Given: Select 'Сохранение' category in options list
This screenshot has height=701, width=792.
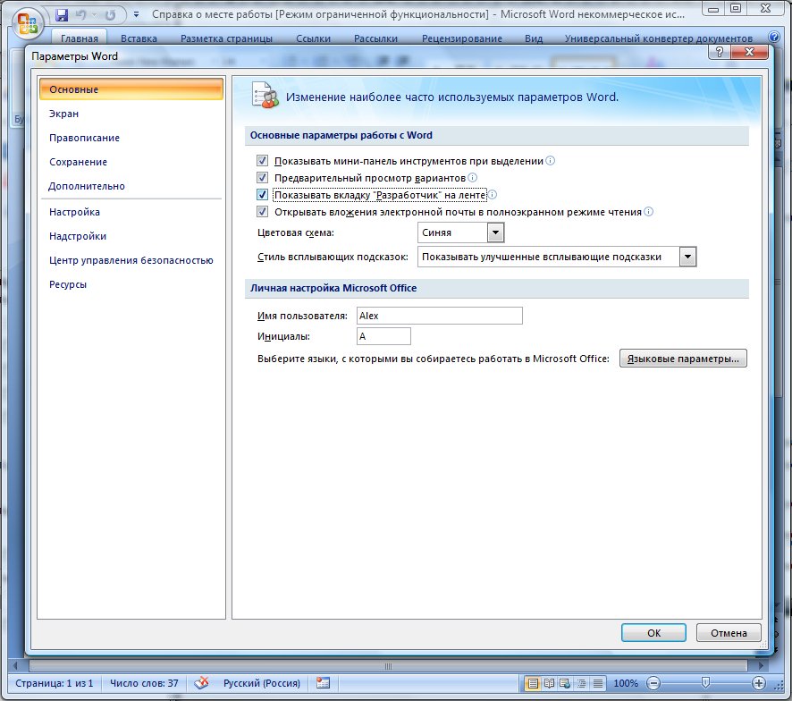Looking at the screenshot, I should click(131, 162).
